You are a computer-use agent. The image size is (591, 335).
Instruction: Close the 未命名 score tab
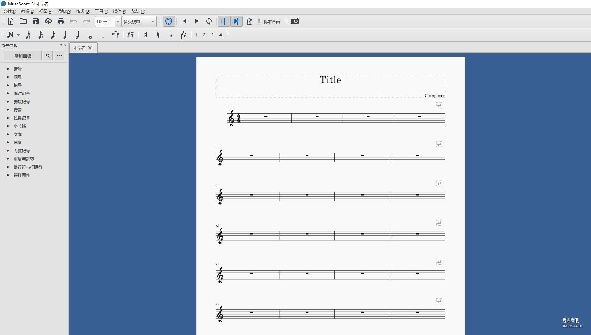tap(90, 48)
